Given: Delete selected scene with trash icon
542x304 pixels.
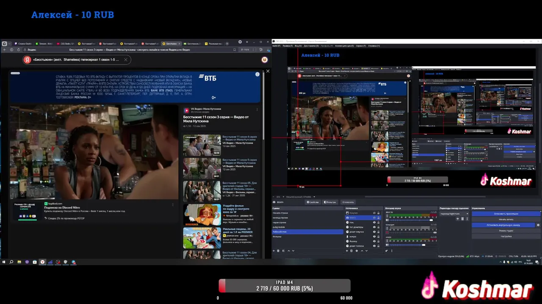Looking at the screenshot, I should click(278, 251).
